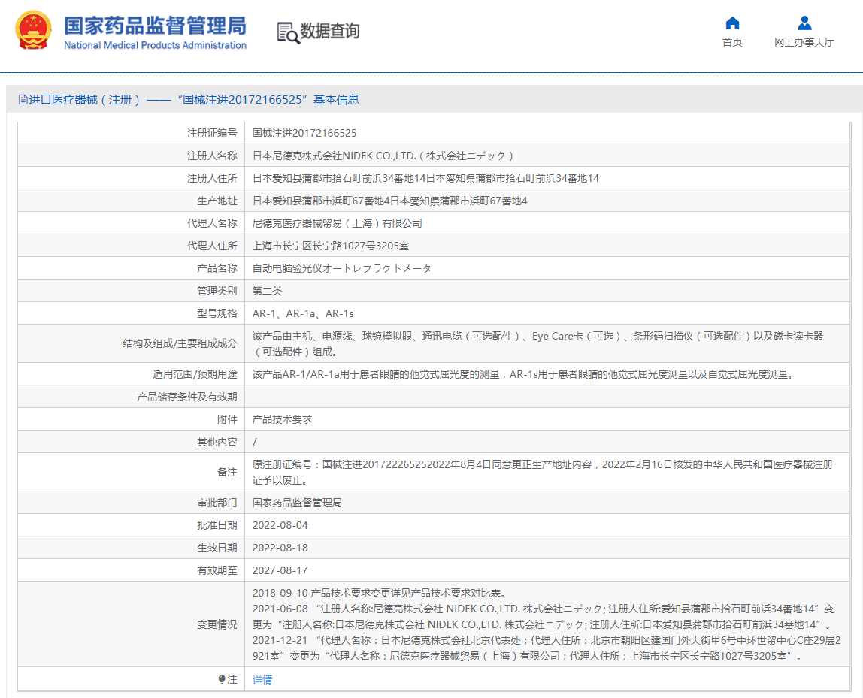The image size is (863, 698).
Task: Click the model spec AR-1、AR-1a、AR-1s value
Action: pos(303,313)
